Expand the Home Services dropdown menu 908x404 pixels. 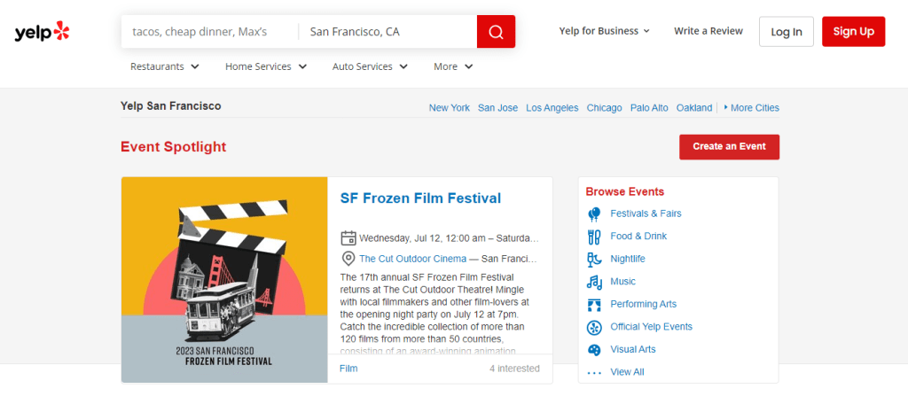click(266, 66)
